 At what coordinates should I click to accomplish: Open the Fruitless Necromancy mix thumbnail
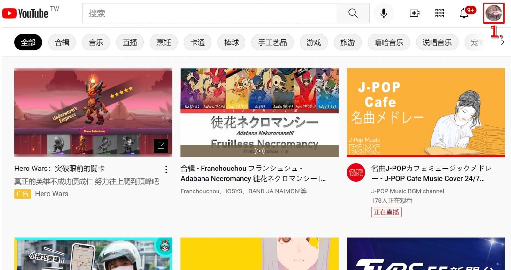coord(259,113)
